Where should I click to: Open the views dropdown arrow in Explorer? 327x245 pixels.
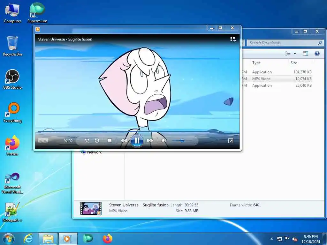coord(295,54)
